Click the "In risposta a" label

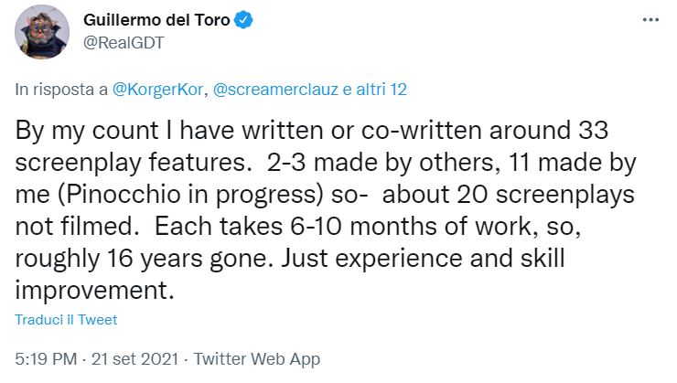click(61, 90)
